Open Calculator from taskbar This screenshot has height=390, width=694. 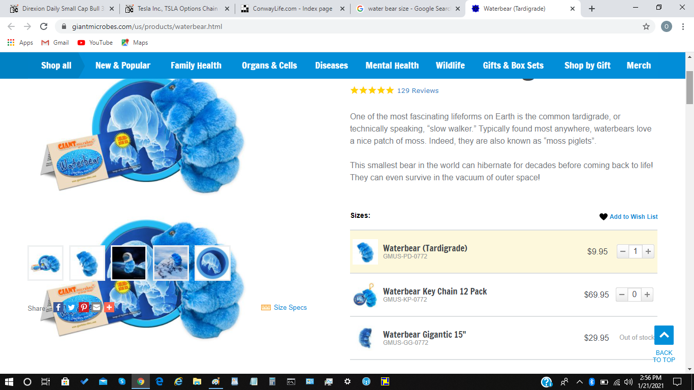(272, 381)
